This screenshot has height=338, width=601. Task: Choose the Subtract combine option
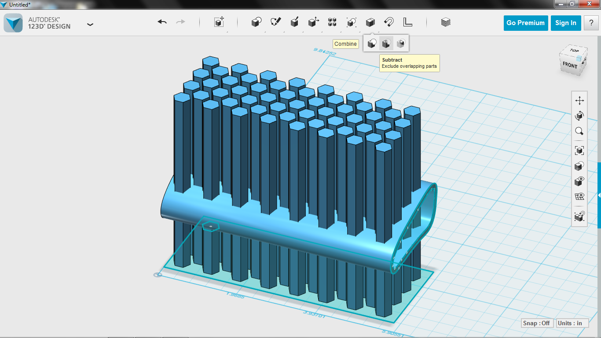(386, 44)
